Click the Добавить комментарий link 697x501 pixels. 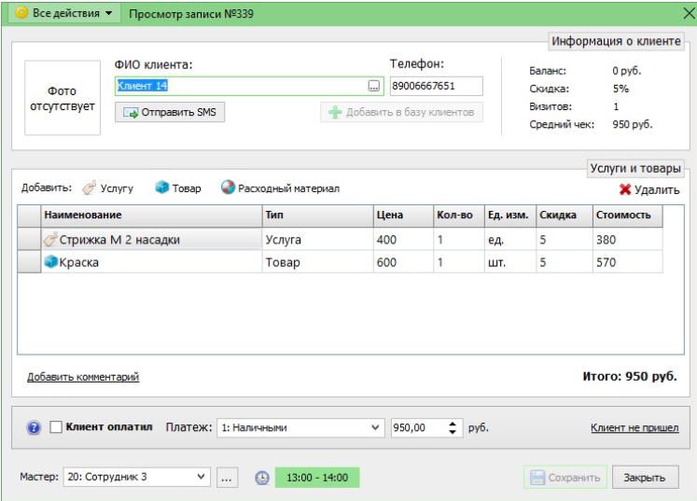click(83, 377)
